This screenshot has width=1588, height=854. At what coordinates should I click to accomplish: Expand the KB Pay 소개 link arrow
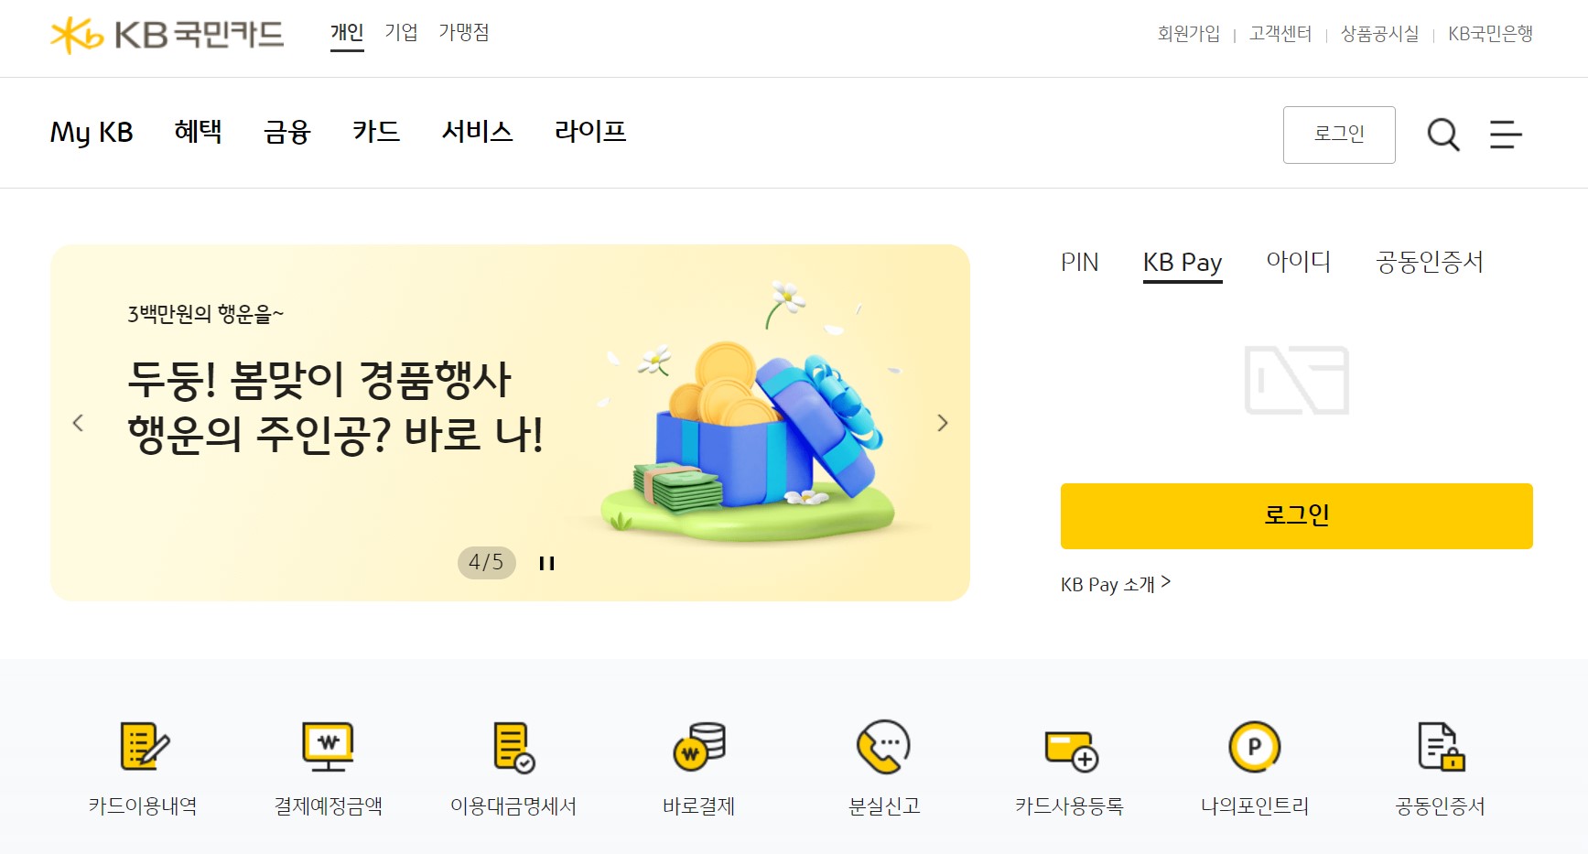tap(1165, 581)
